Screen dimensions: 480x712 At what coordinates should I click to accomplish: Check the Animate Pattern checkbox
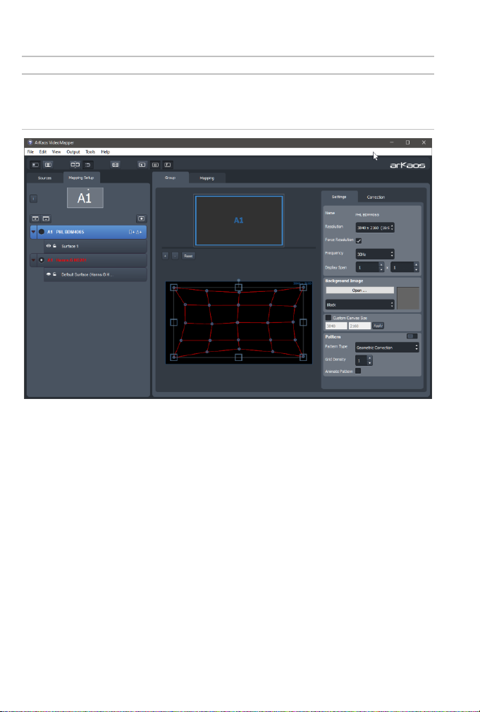click(x=358, y=371)
